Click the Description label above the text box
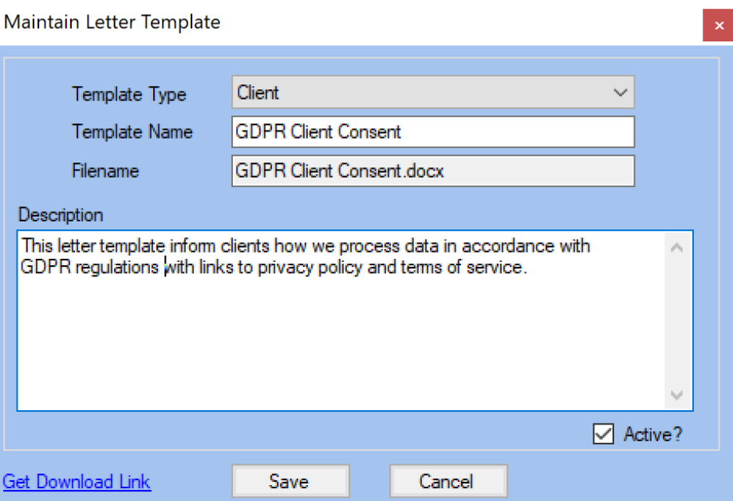The width and height of the screenshot is (733, 501). pos(61,215)
